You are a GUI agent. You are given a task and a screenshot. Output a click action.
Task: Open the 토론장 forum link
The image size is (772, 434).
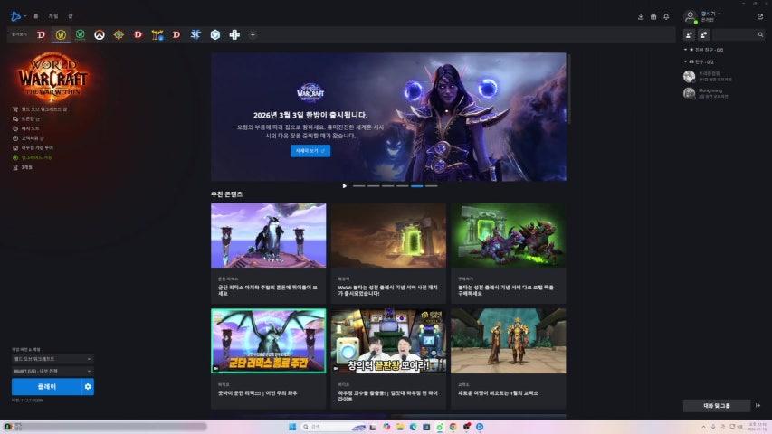[x=26, y=119]
